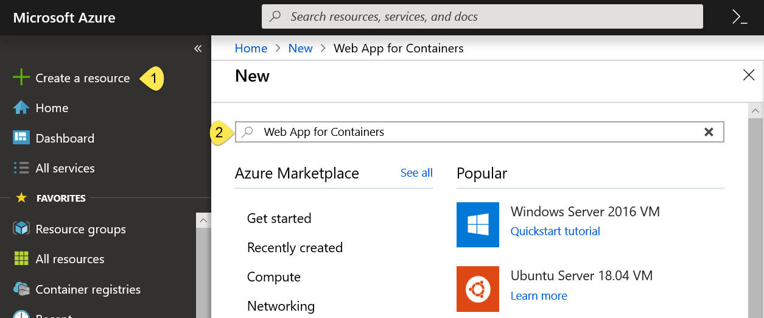Select Get started category
The width and height of the screenshot is (764, 318).
(x=279, y=218)
